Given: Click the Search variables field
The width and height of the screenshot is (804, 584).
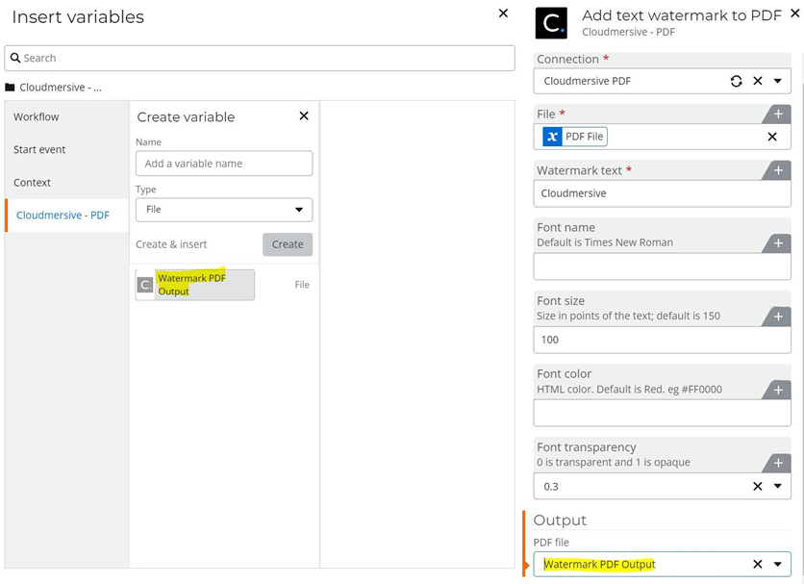Looking at the screenshot, I should click(x=260, y=58).
